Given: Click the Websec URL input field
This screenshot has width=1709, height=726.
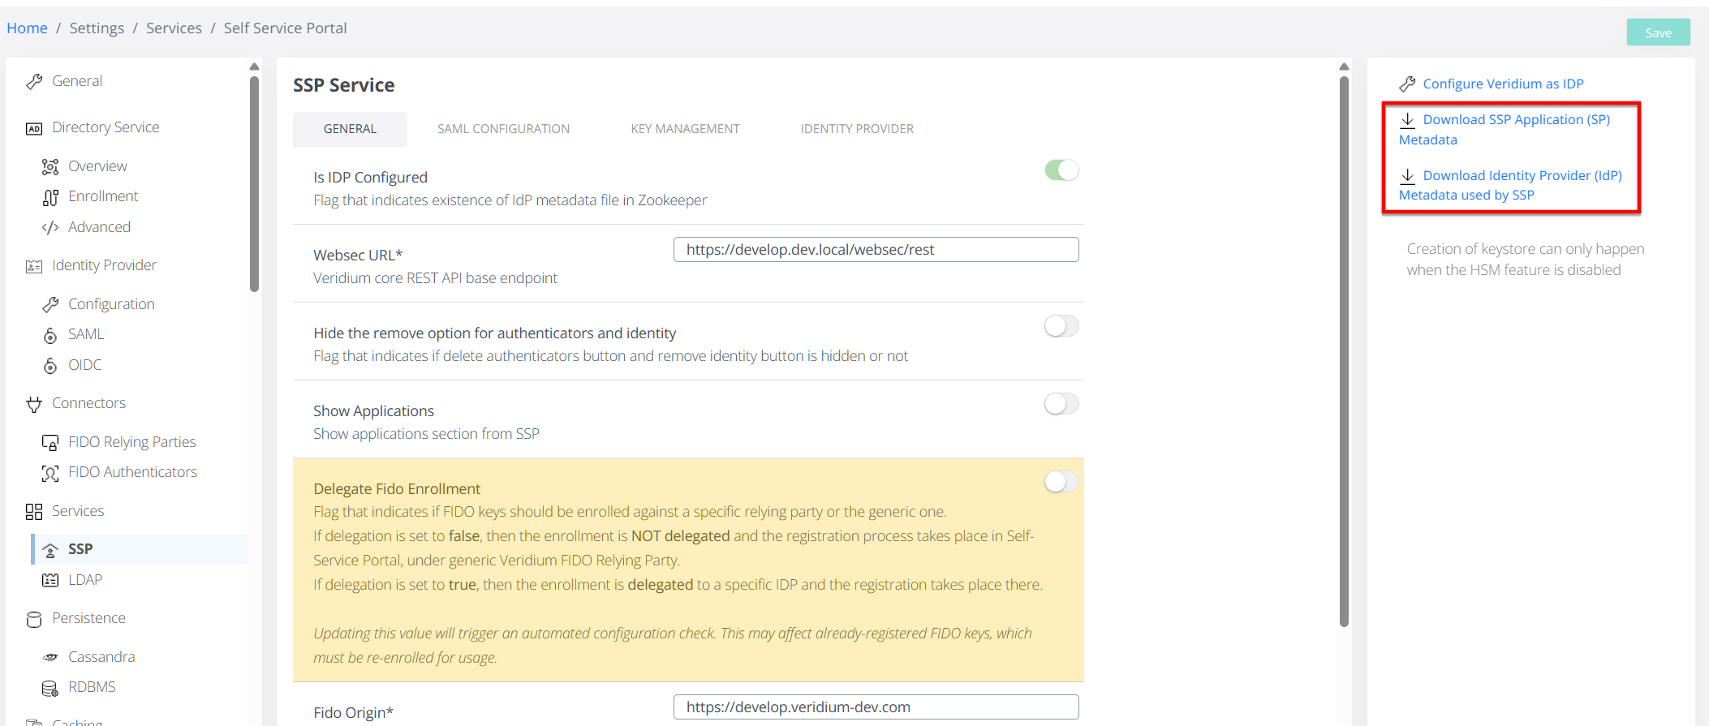Looking at the screenshot, I should click(x=876, y=250).
